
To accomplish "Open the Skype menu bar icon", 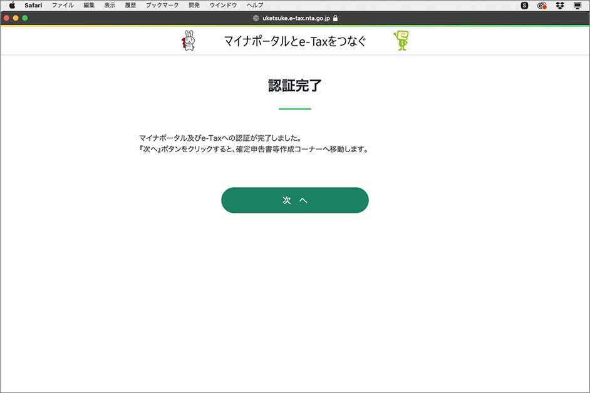I will 525,5.
